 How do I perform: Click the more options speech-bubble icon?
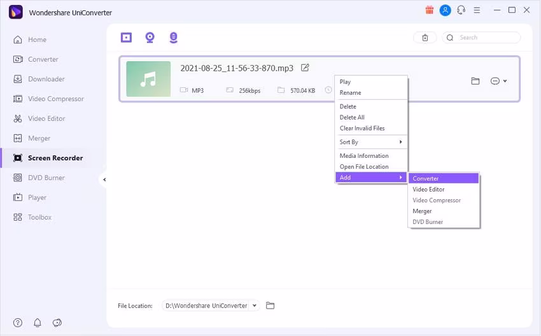495,81
